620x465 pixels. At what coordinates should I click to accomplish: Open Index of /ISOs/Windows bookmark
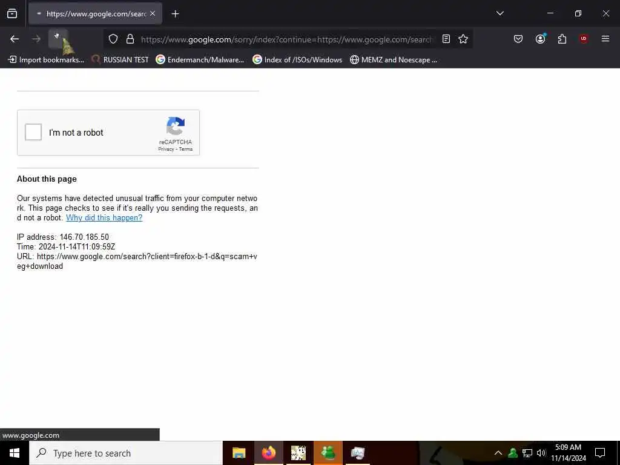[297, 60]
